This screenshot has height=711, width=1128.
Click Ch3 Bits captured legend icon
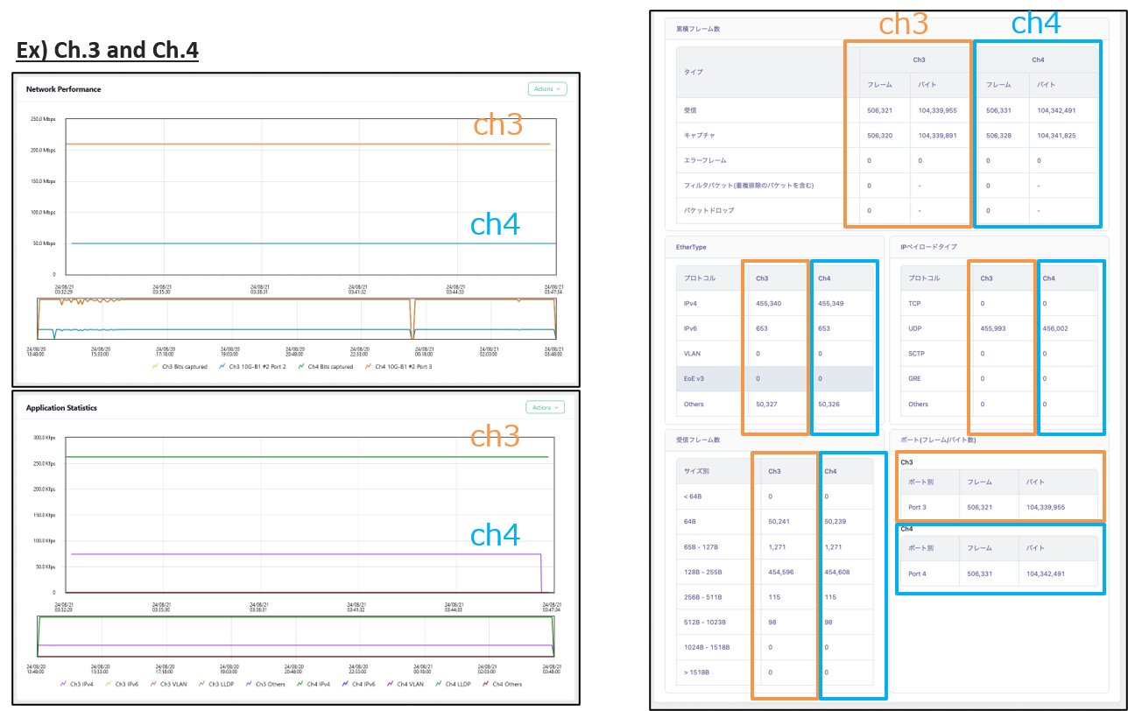tap(156, 367)
